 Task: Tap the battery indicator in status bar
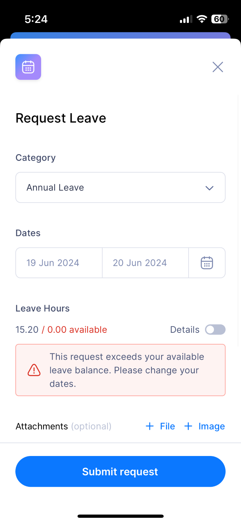(x=220, y=19)
